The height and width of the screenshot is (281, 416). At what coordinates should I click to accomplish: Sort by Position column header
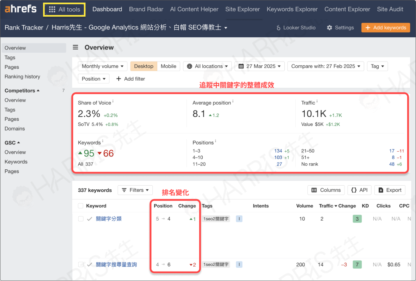[x=163, y=206]
